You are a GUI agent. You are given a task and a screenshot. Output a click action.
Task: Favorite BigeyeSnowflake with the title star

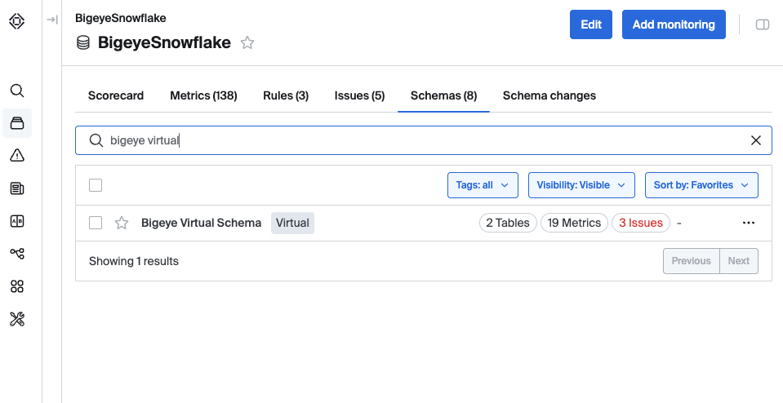pos(247,42)
